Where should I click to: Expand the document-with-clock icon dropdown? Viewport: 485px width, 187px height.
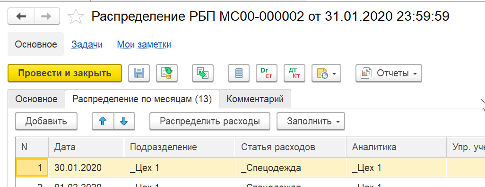[326, 73]
